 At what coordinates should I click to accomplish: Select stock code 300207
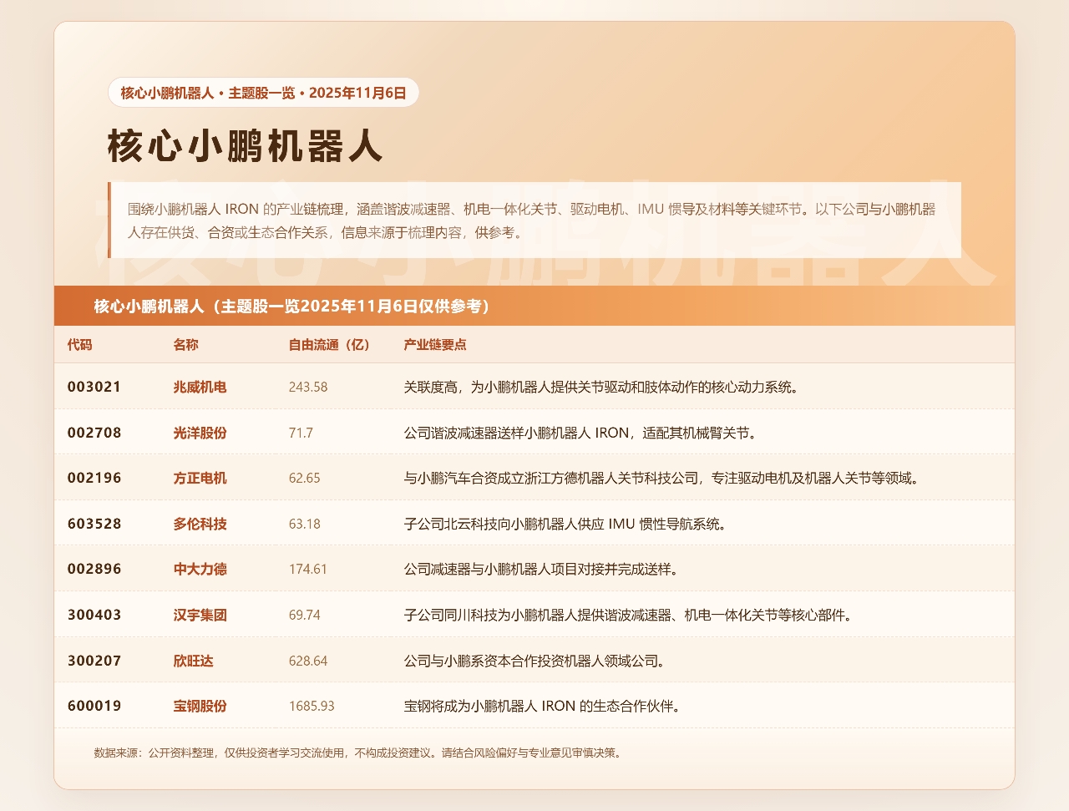tap(94, 661)
